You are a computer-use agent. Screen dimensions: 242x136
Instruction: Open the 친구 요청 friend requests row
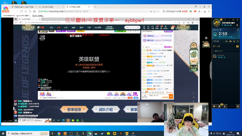click(x=226, y=46)
